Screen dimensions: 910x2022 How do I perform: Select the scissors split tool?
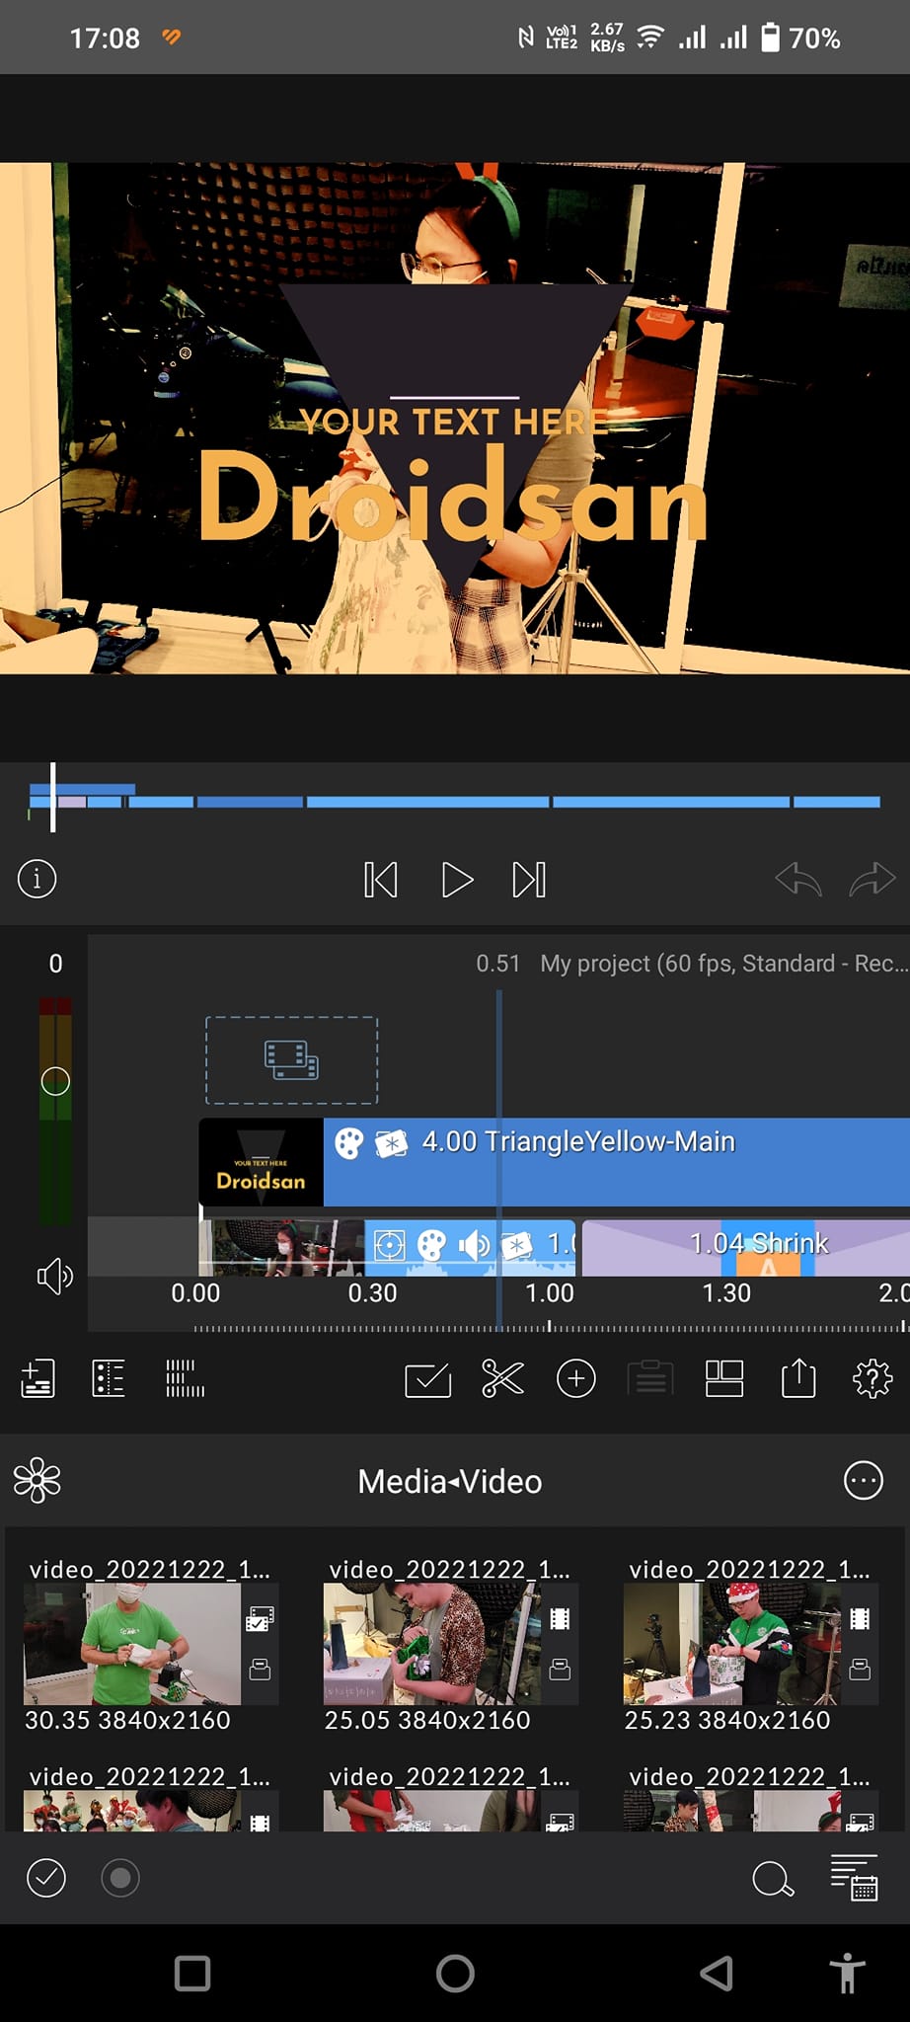pos(502,1378)
